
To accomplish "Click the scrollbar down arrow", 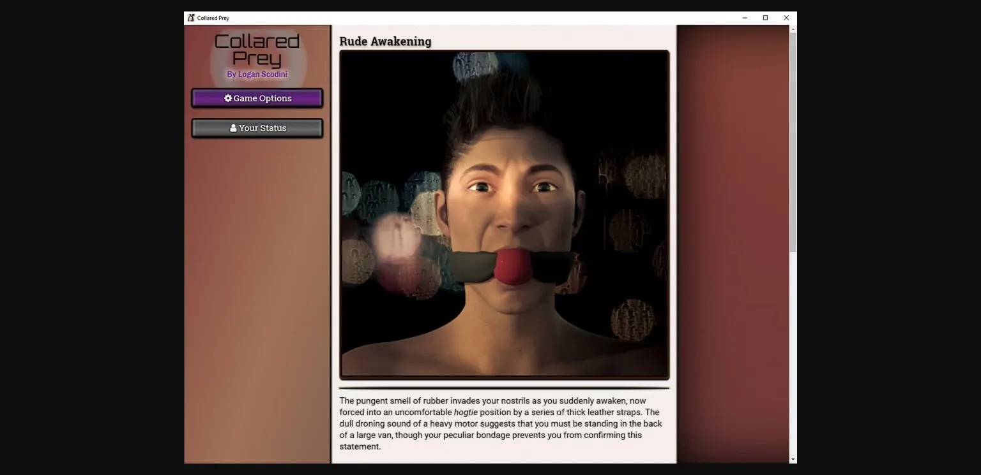I will (x=793, y=459).
